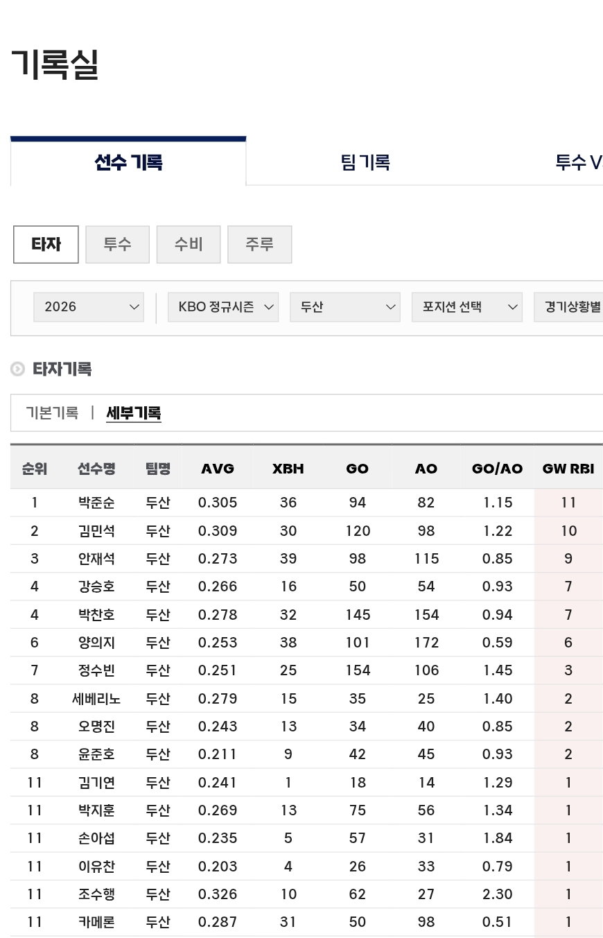This screenshot has width=603, height=938.
Task: Switch to 기본기록 view
Action: tap(52, 413)
